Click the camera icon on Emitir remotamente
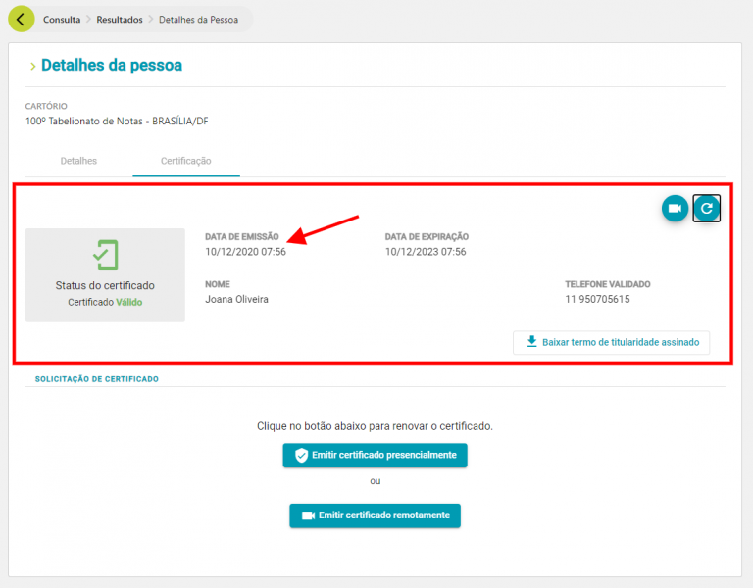The height and width of the screenshot is (588, 753). 308,515
